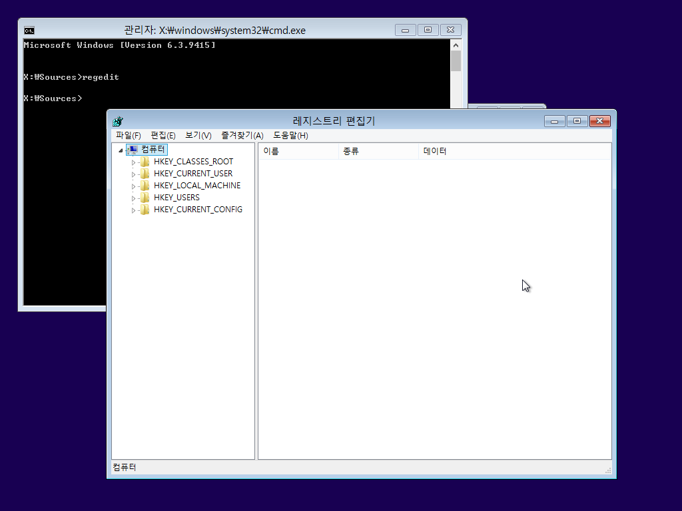Open the 도움말(H) menu
This screenshot has width=682, height=511.
click(x=290, y=136)
